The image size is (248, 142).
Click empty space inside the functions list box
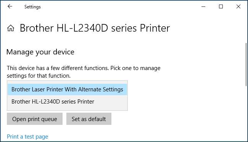pyautogui.click(x=67, y=108)
